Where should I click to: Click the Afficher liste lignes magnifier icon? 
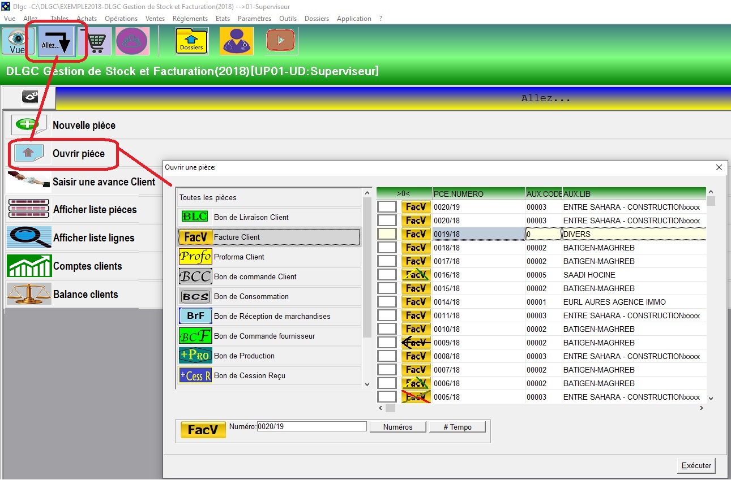pyautogui.click(x=29, y=237)
